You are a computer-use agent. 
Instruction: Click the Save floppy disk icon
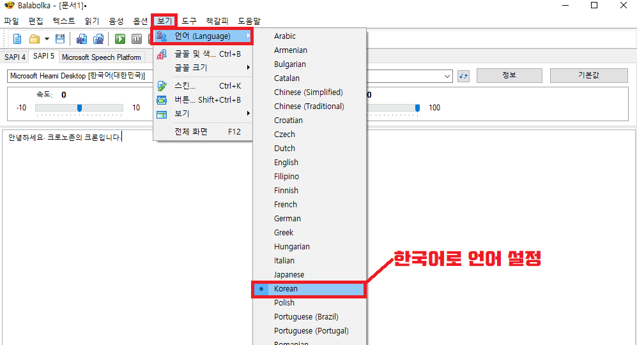[60, 39]
